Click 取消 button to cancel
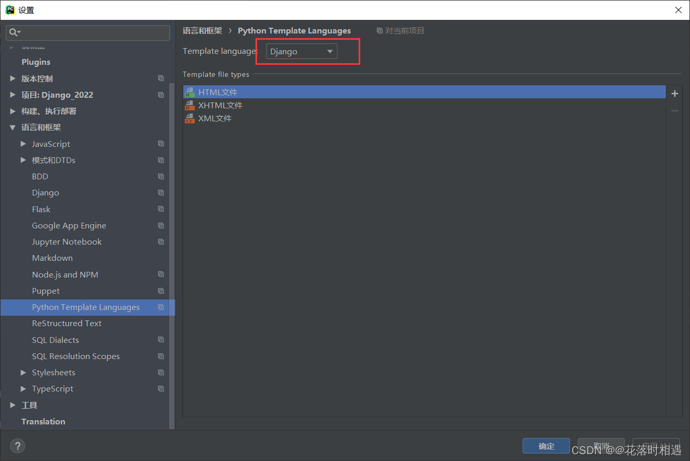The width and height of the screenshot is (690, 461). pyautogui.click(x=601, y=446)
